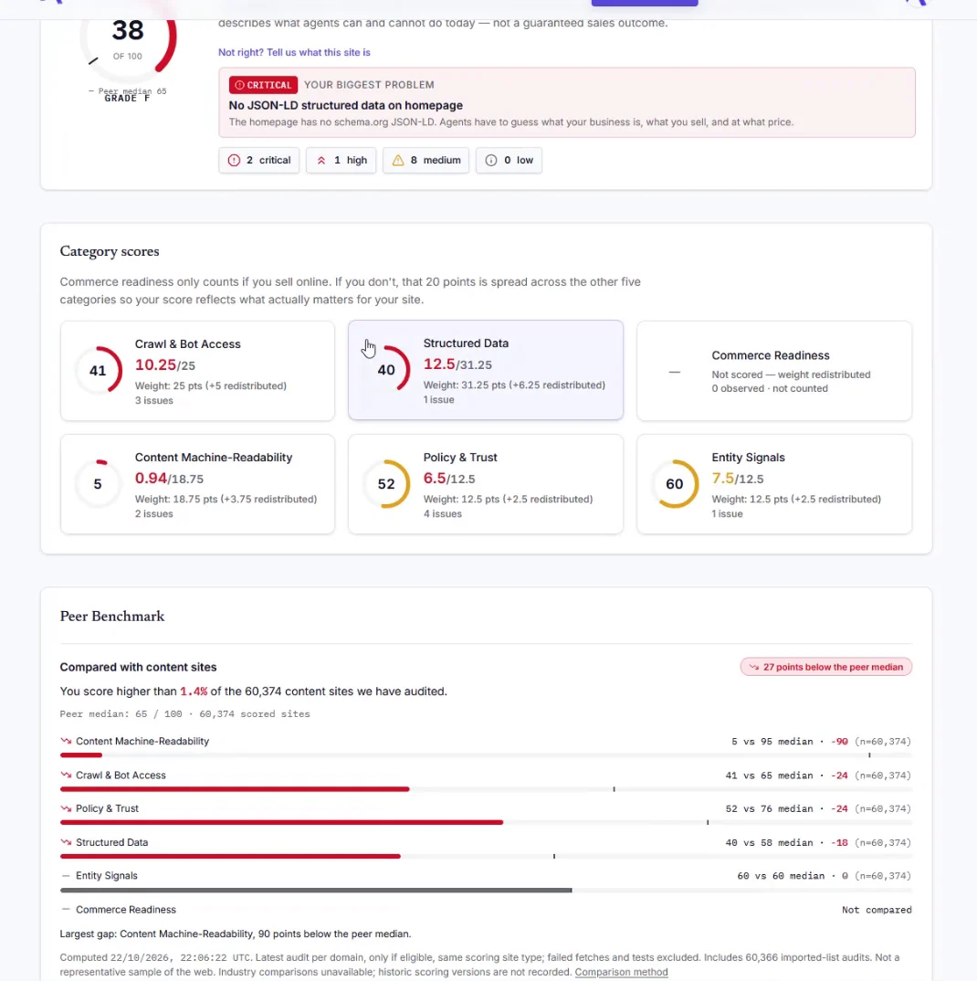
Task: Filter by 0 low issues
Action: tap(509, 160)
